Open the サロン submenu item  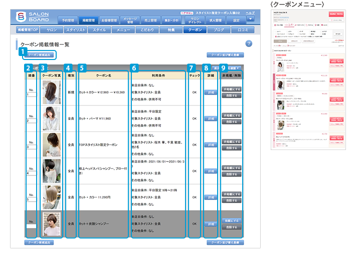pos(52,29)
